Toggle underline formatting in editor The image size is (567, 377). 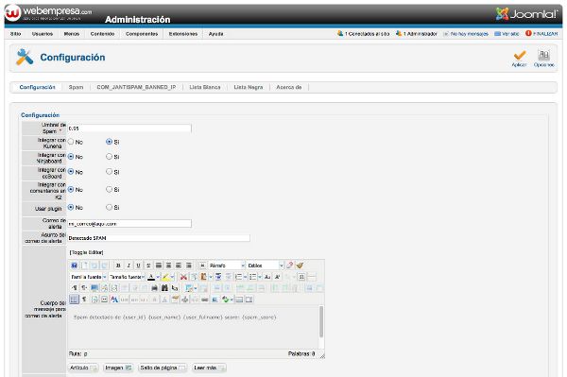coord(139,266)
